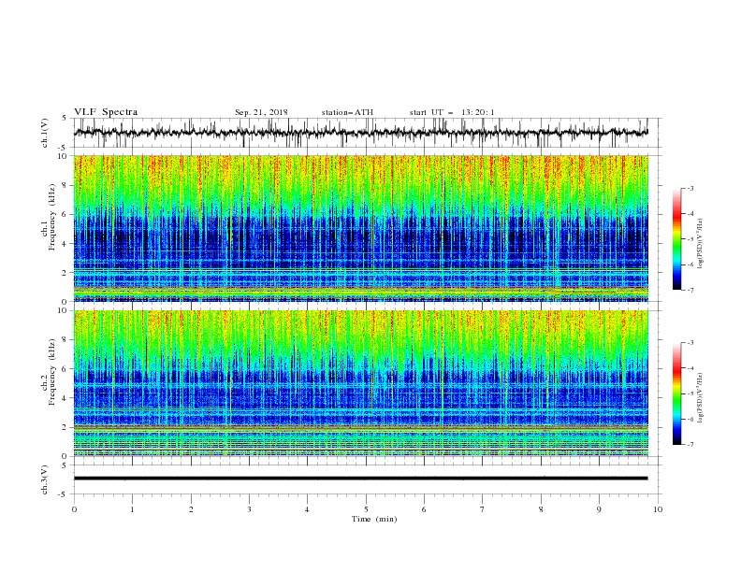Click the ch.1 PSD color scale bar

[x=677, y=239]
